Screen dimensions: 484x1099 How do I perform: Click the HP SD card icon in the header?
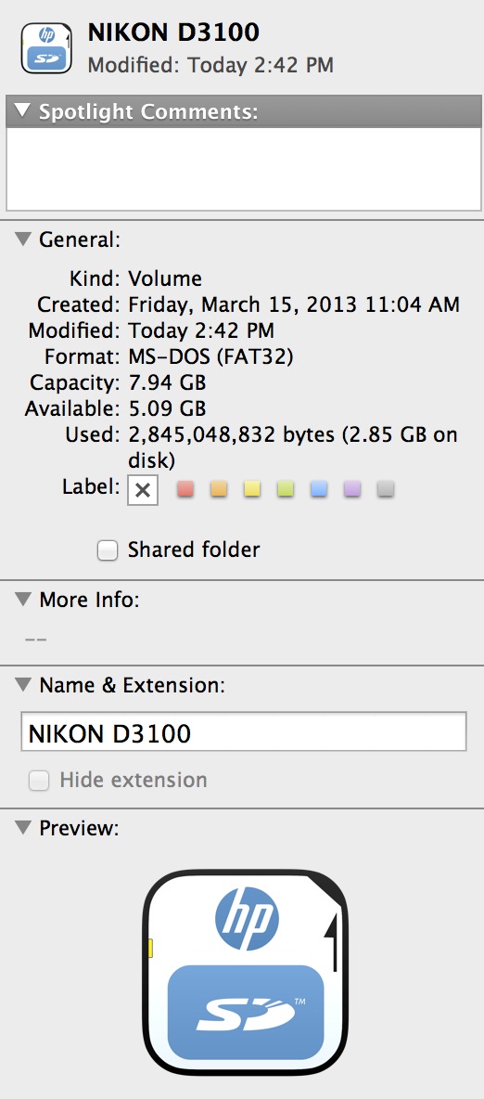click(x=46, y=47)
